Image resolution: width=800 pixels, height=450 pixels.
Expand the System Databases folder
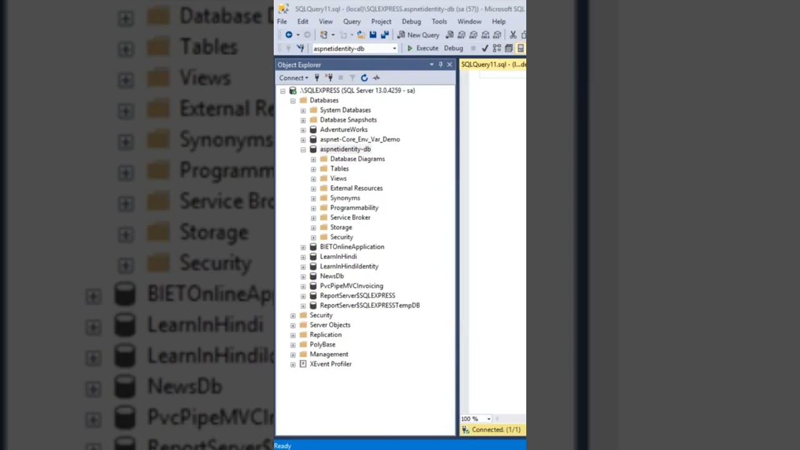[x=303, y=110]
